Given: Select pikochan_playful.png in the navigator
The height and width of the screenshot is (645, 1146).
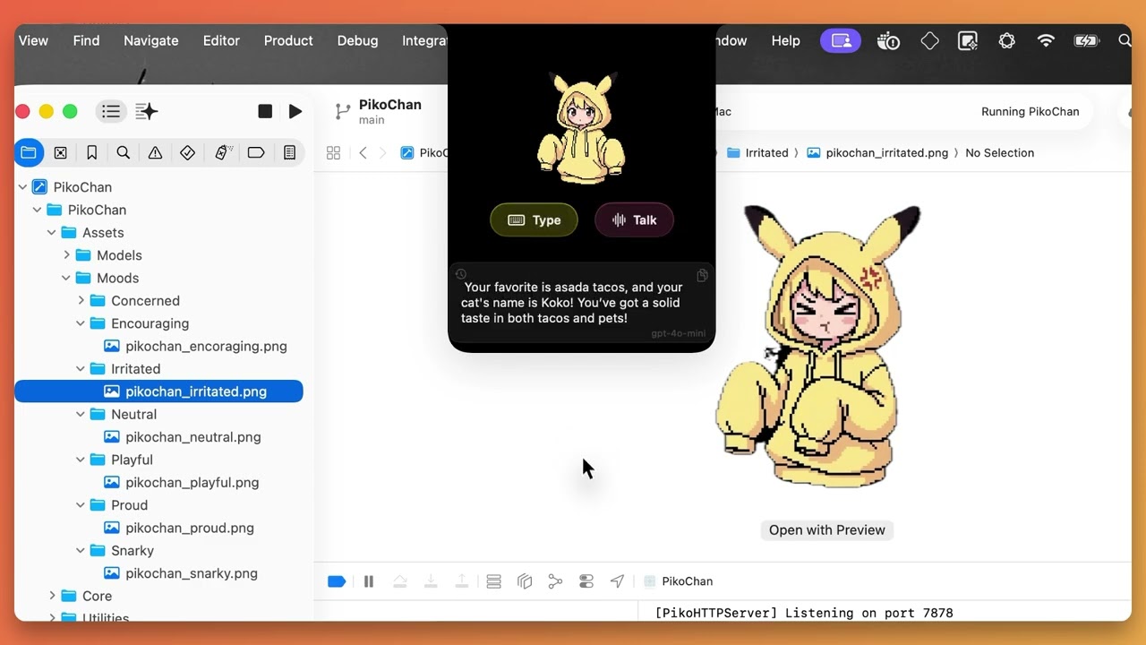Looking at the screenshot, I should coord(192,483).
